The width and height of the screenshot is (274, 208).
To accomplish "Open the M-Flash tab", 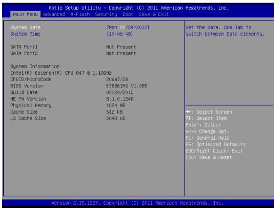I will [x=80, y=14].
